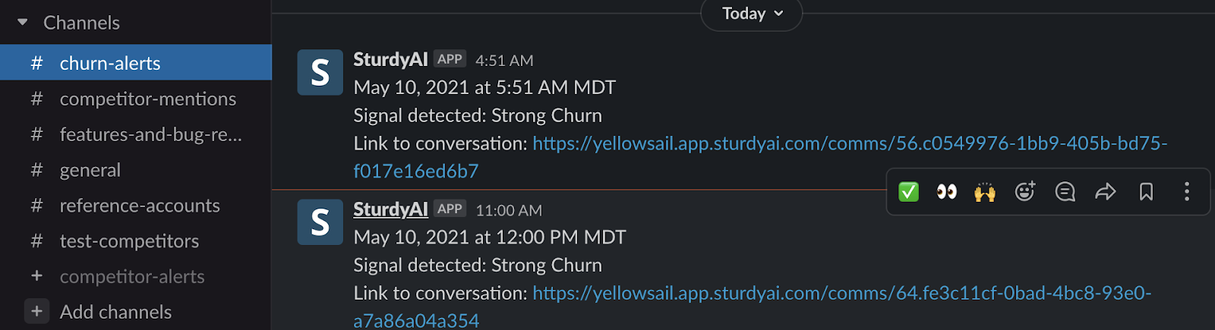Image resolution: width=1215 pixels, height=330 pixels.
Task: Join the competitor-alerts channel
Action: 132,277
